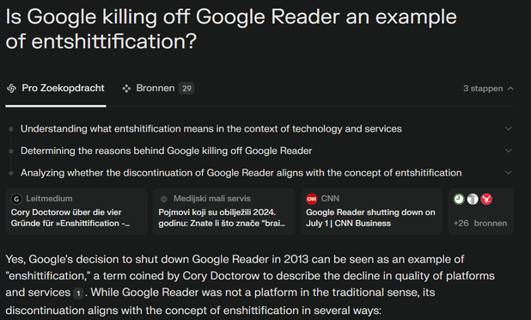Expand the Analyzing whether the discontinuation step chevron
This screenshot has width=531, height=320.
click(509, 173)
